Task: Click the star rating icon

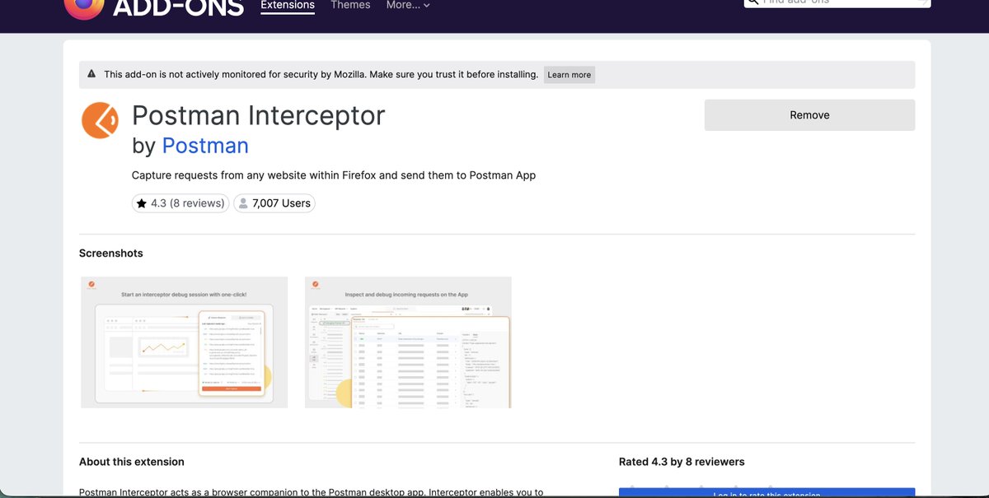Action: (x=142, y=203)
